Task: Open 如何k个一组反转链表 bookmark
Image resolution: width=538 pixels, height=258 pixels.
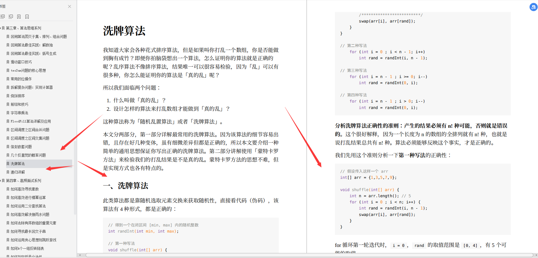Action: pos(27,248)
